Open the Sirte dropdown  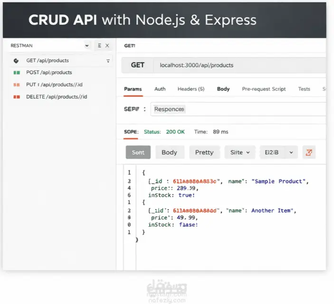click(x=239, y=152)
